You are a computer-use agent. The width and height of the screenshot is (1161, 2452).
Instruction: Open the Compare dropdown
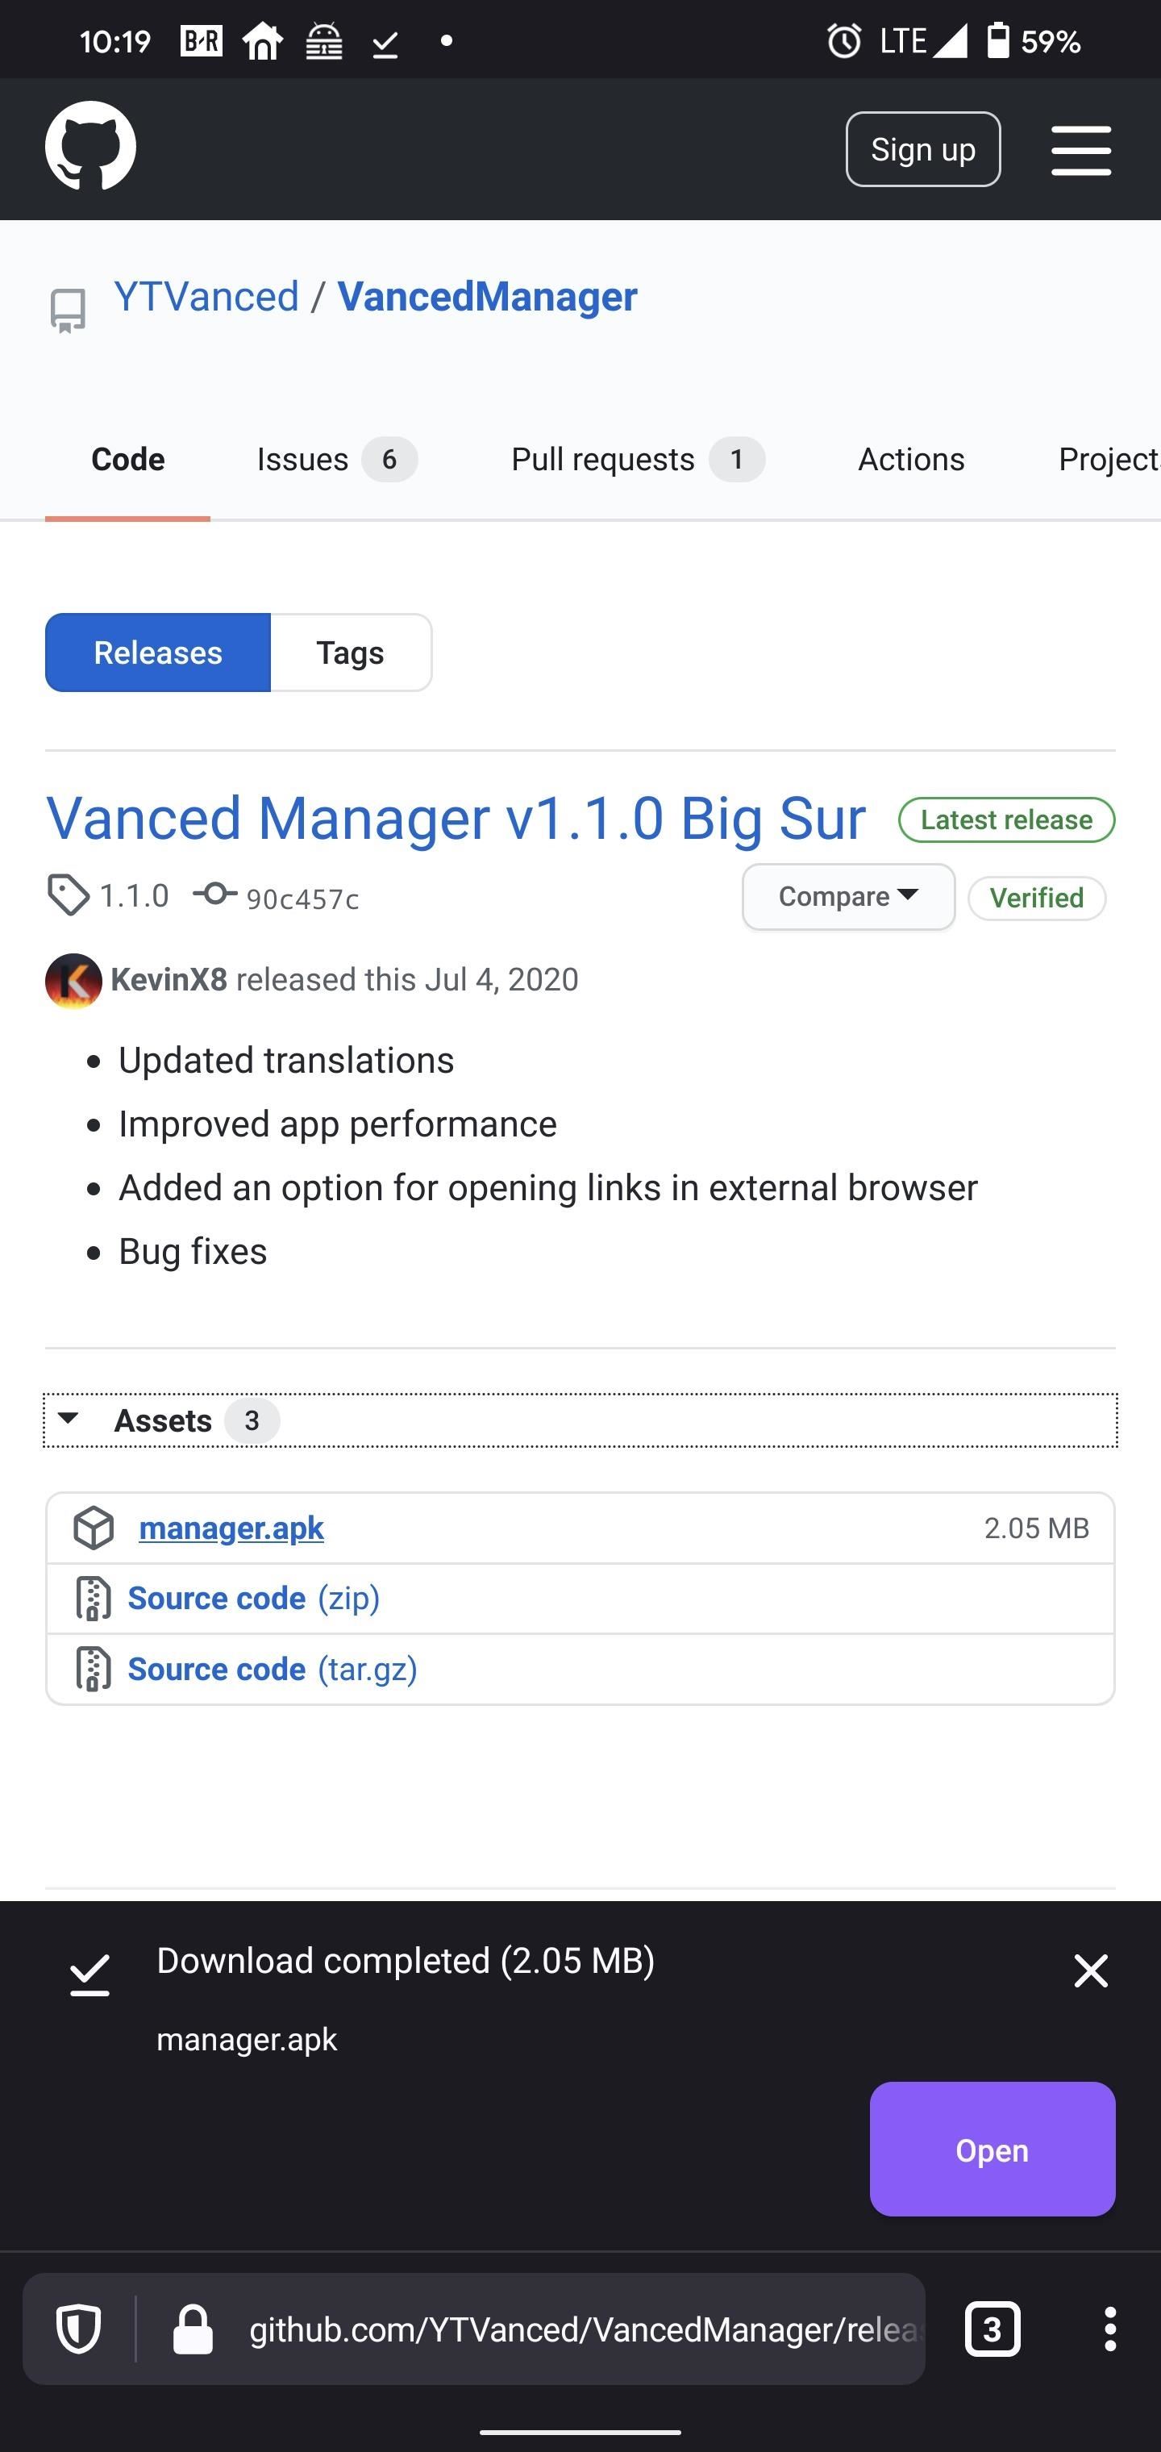coord(849,897)
